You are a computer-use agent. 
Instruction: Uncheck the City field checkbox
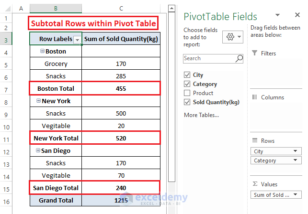tap(187, 75)
